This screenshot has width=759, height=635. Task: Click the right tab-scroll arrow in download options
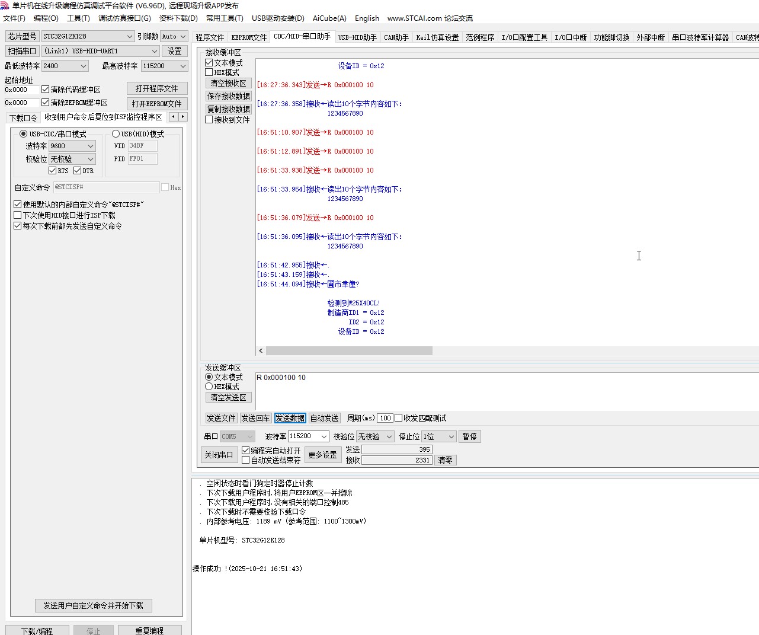coord(182,117)
